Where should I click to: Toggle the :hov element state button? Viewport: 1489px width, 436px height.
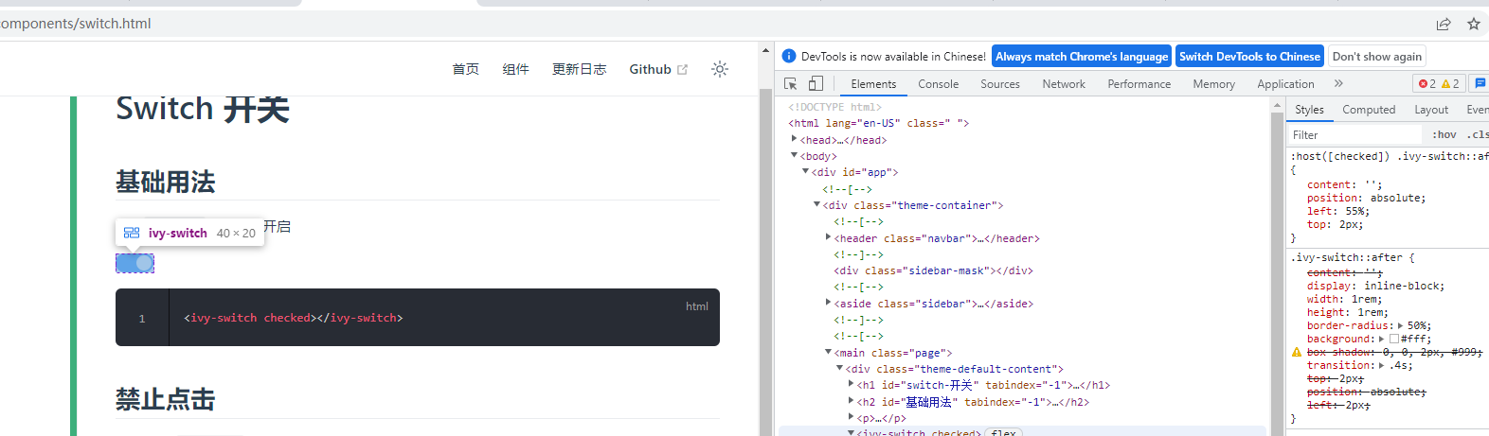pyautogui.click(x=1444, y=135)
